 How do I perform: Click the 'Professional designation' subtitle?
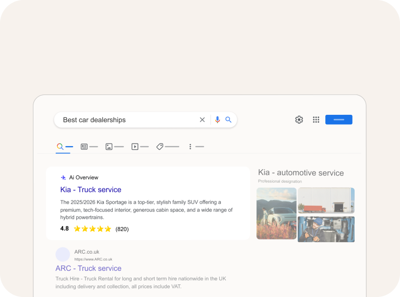pos(280,181)
